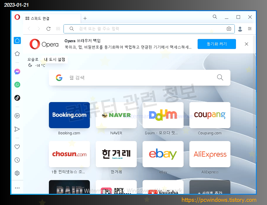Open the sidebar Player icon
This screenshot has height=205, width=267.
point(17,116)
